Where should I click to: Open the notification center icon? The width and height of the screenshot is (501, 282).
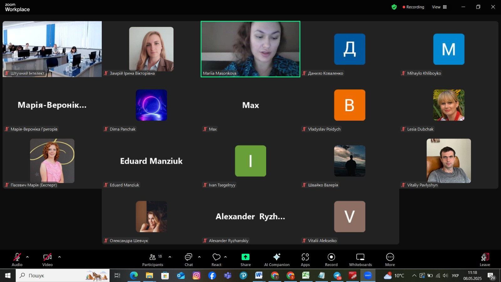491,276
